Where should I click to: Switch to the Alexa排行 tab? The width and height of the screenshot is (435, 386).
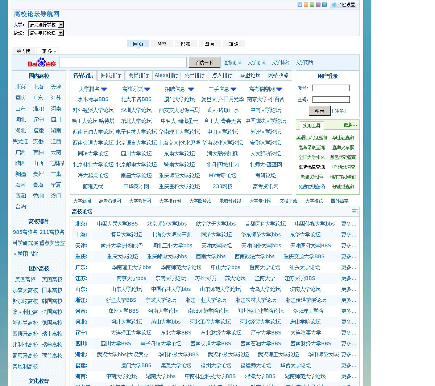click(x=166, y=76)
